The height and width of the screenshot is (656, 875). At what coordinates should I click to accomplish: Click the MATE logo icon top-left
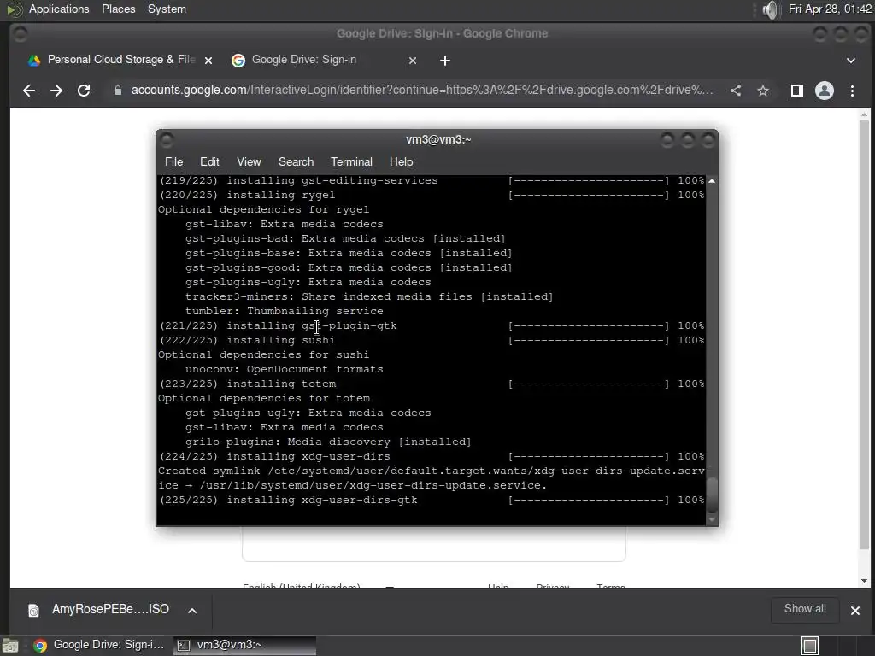14,9
